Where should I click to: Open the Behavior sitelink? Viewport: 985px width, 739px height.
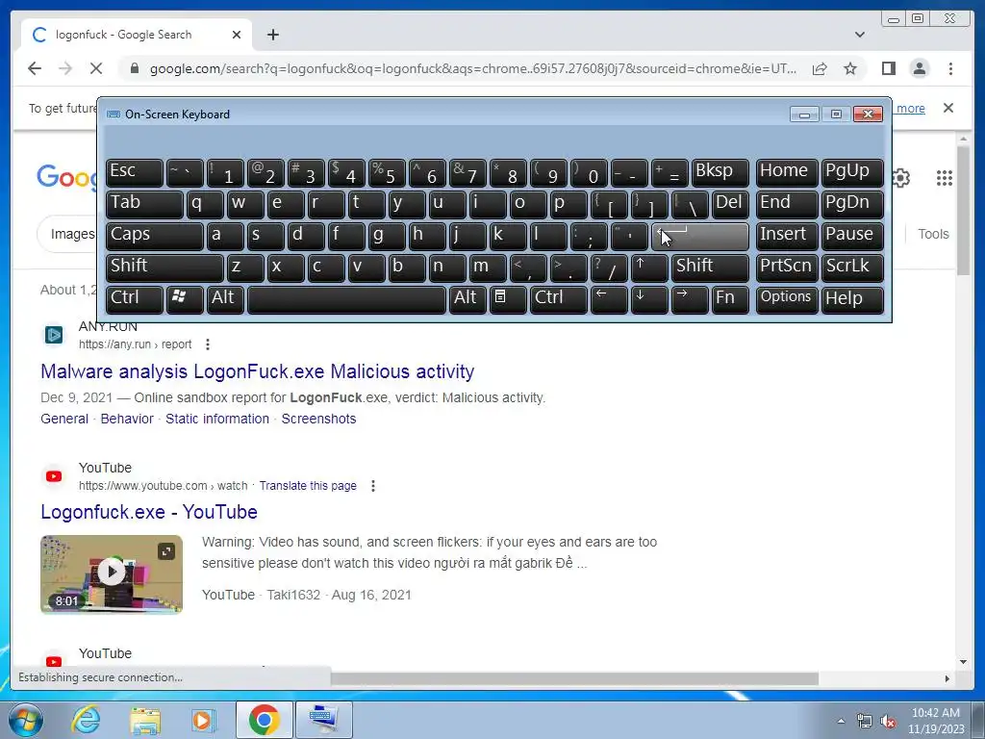127,419
